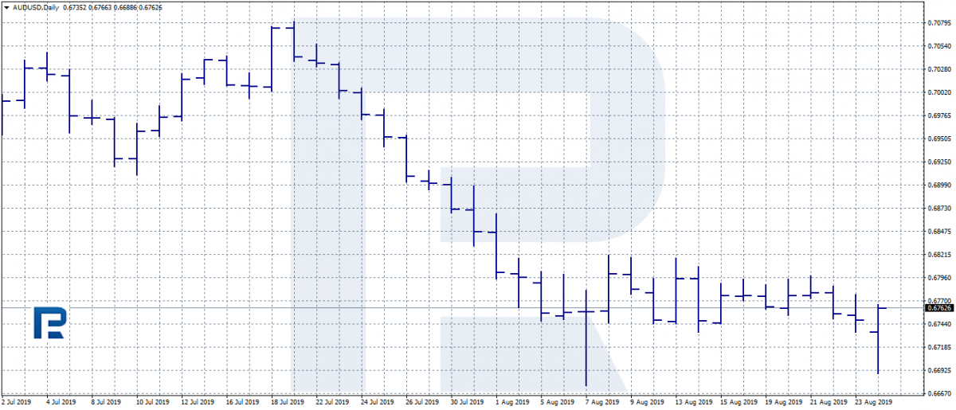Click the current price tag 0.67626 on axis
Viewport: 956px width, 410px height.
938,307
